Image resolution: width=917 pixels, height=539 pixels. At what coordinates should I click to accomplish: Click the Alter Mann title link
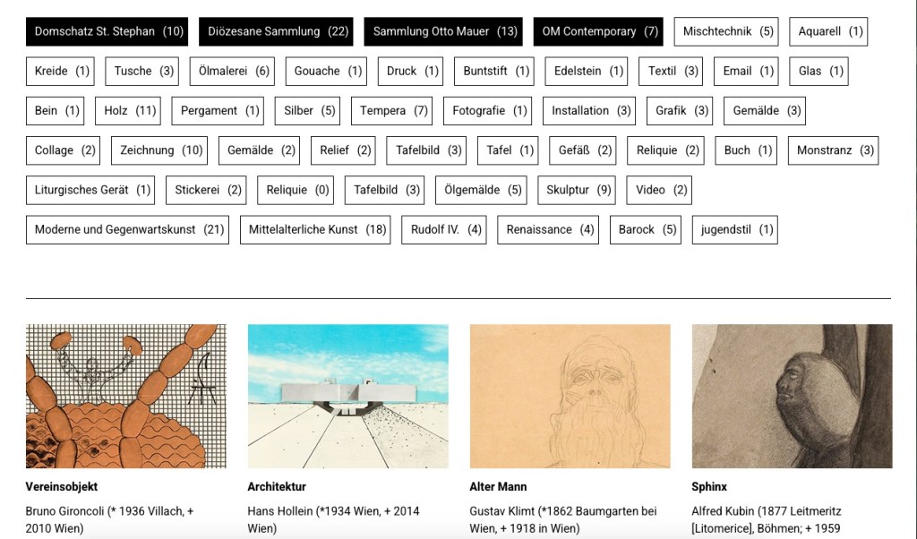click(498, 487)
